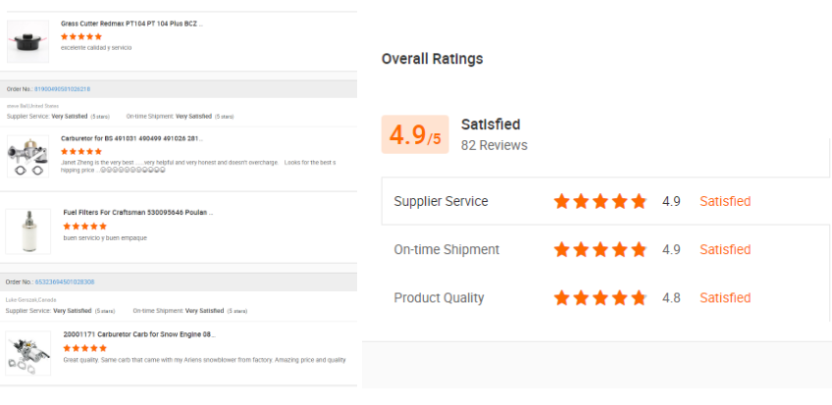Select the Supplier Service rating row label
The width and height of the screenshot is (832, 405).
point(441,202)
